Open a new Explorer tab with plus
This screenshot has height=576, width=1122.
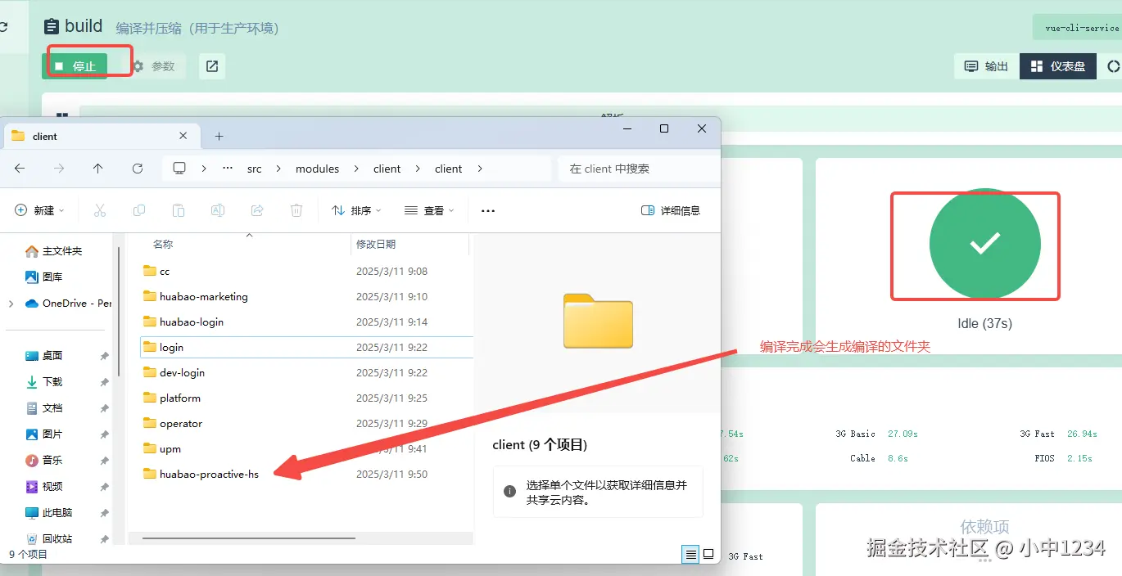point(219,137)
